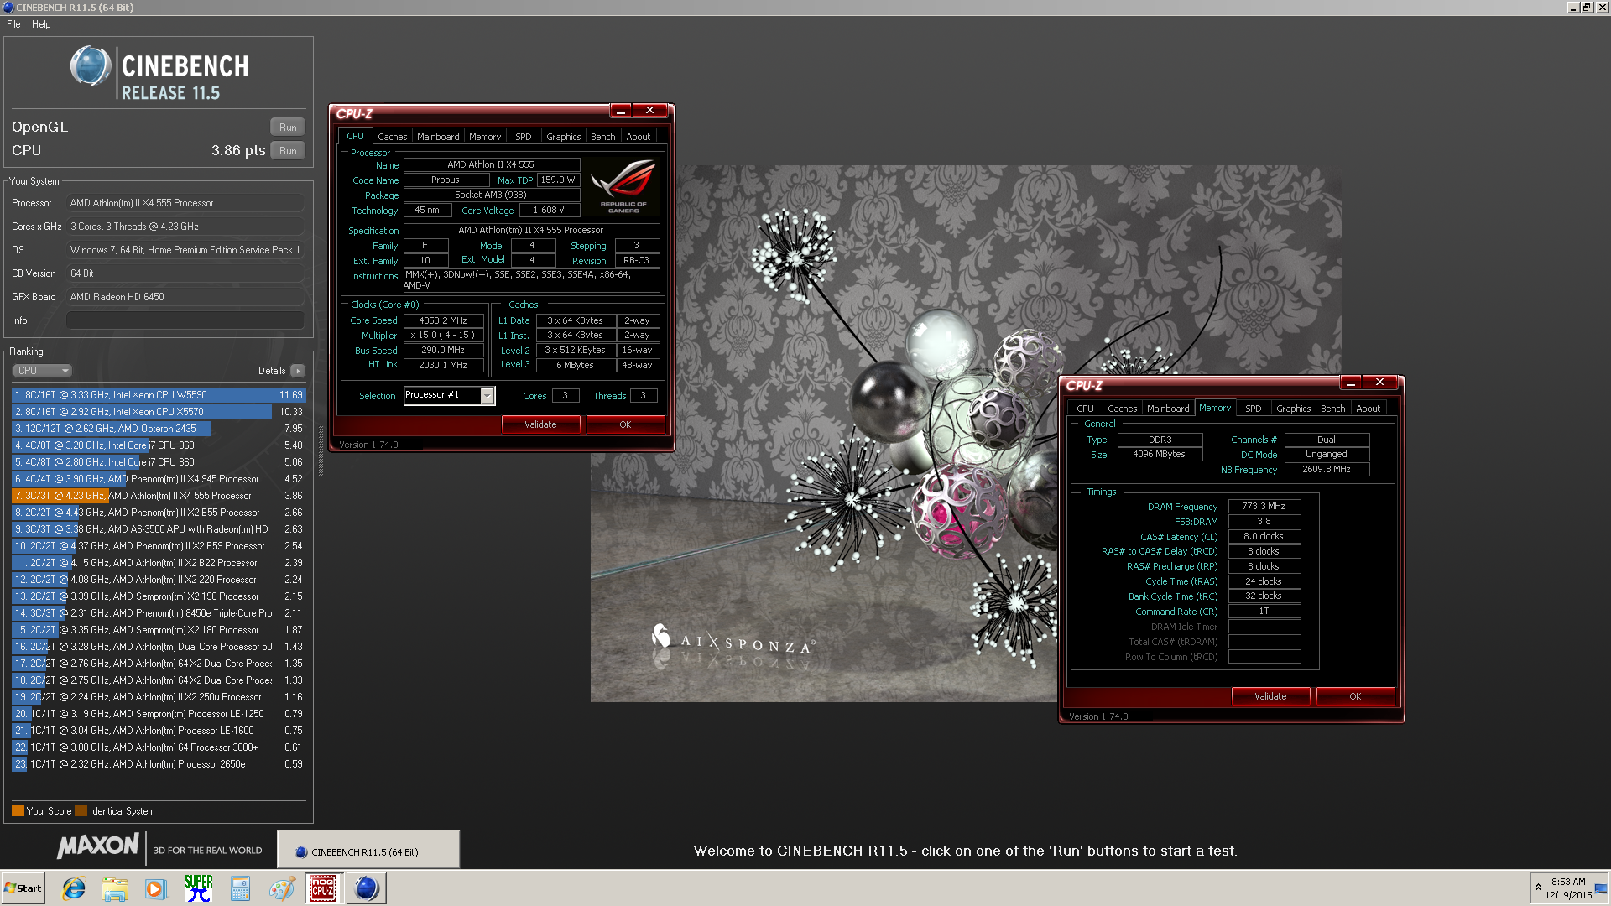Open Bench tab in first CPU-Z window

(602, 137)
